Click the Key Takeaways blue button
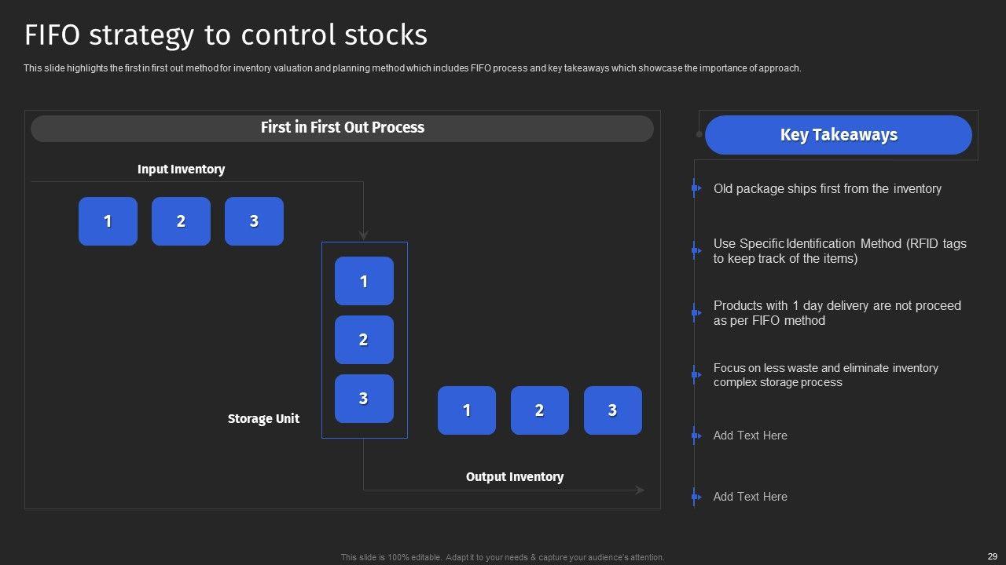This screenshot has width=1006, height=565. [x=838, y=135]
